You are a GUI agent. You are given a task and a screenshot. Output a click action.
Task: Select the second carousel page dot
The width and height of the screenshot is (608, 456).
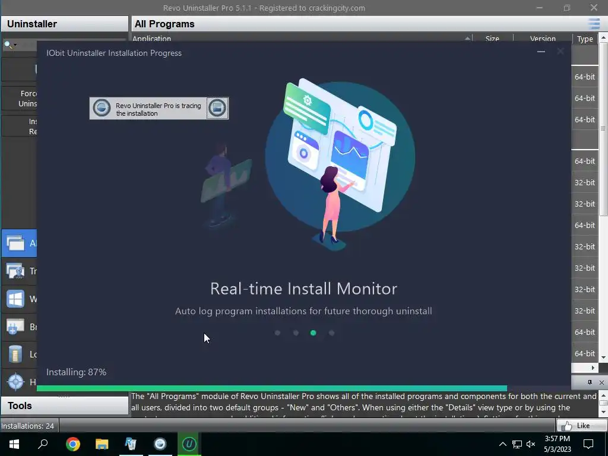(296, 332)
